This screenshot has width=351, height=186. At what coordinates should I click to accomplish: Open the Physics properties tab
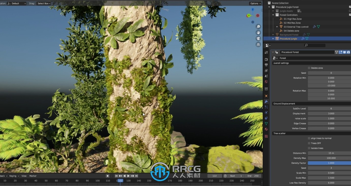(266, 113)
